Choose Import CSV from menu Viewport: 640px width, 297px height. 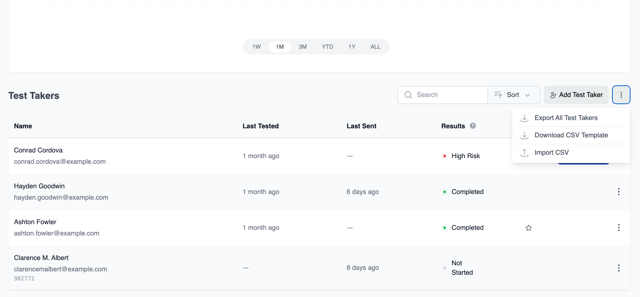[x=571, y=152]
